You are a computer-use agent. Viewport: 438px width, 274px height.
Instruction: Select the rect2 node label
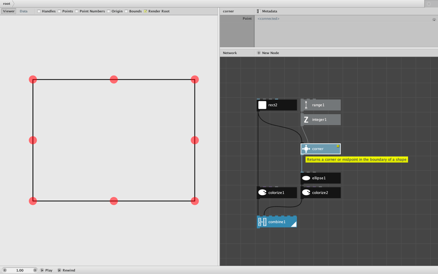pyautogui.click(x=272, y=105)
